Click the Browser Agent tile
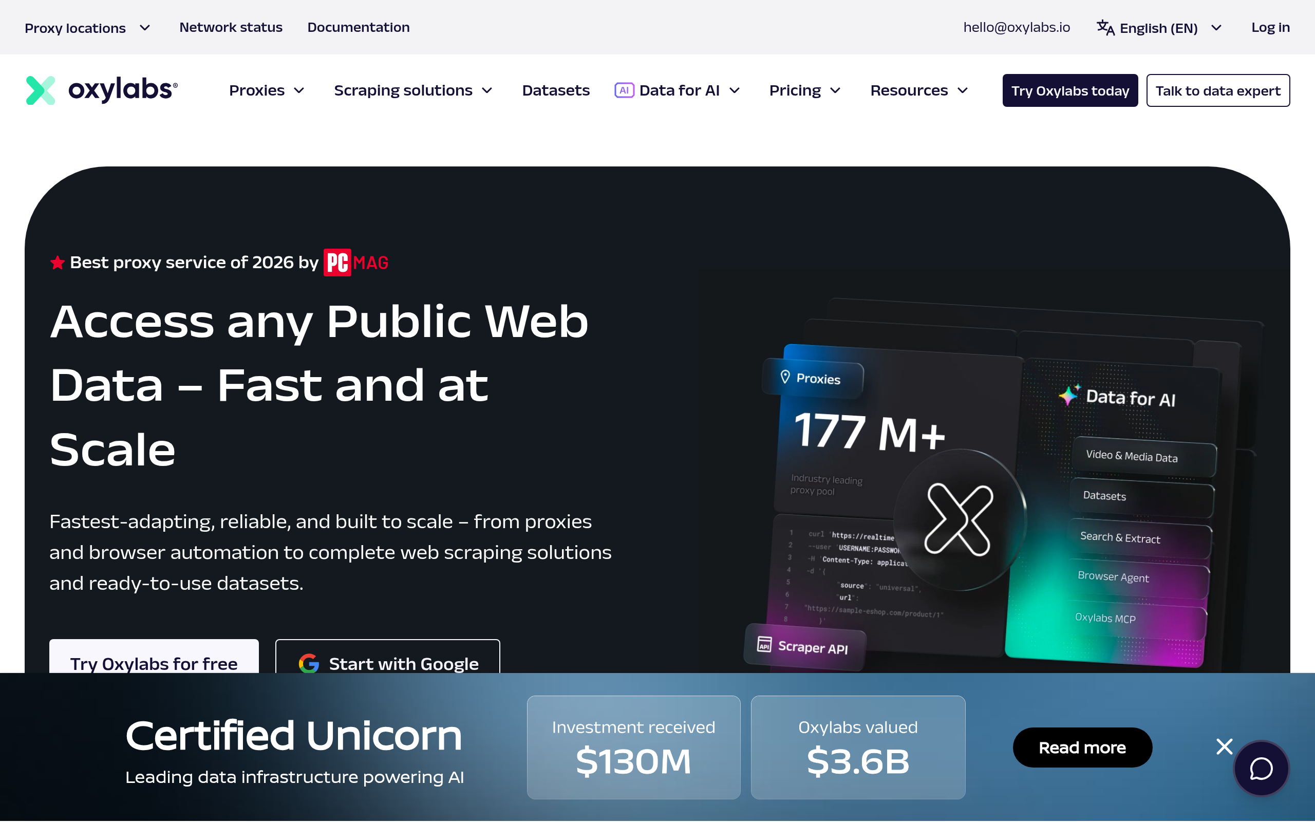This screenshot has width=1315, height=822. coord(1137,580)
